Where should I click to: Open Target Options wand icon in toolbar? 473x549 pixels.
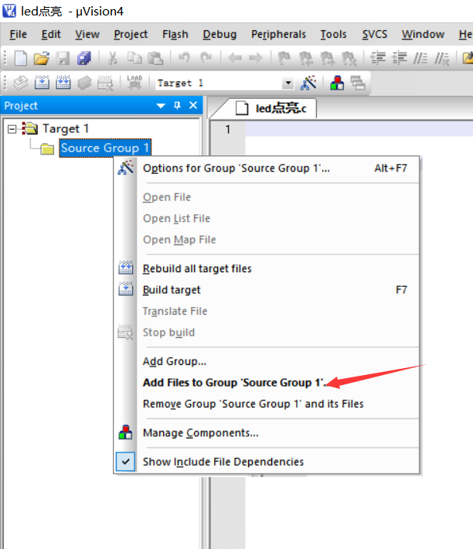coord(308,83)
